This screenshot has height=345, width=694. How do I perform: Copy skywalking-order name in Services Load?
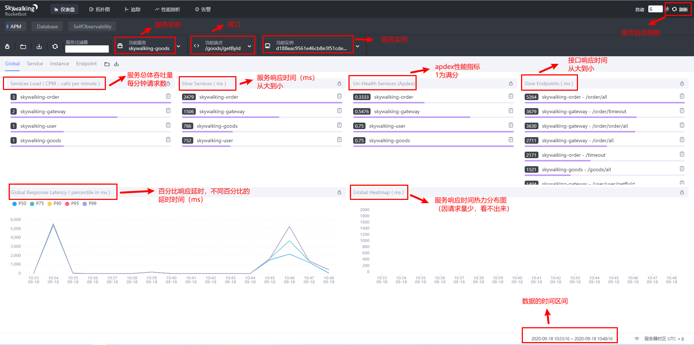point(168,96)
